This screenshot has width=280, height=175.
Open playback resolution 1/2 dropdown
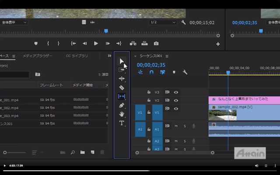[x=163, y=22]
